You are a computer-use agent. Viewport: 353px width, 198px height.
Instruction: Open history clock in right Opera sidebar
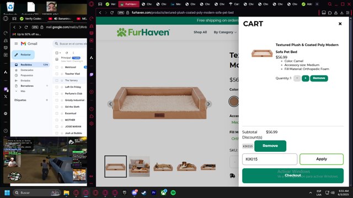[92, 109]
